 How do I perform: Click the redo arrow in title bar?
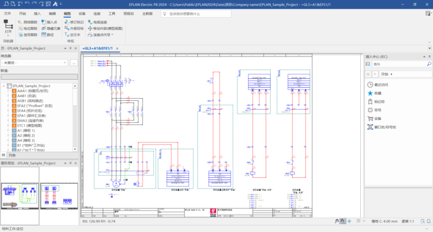pyautogui.click(x=34, y=4)
